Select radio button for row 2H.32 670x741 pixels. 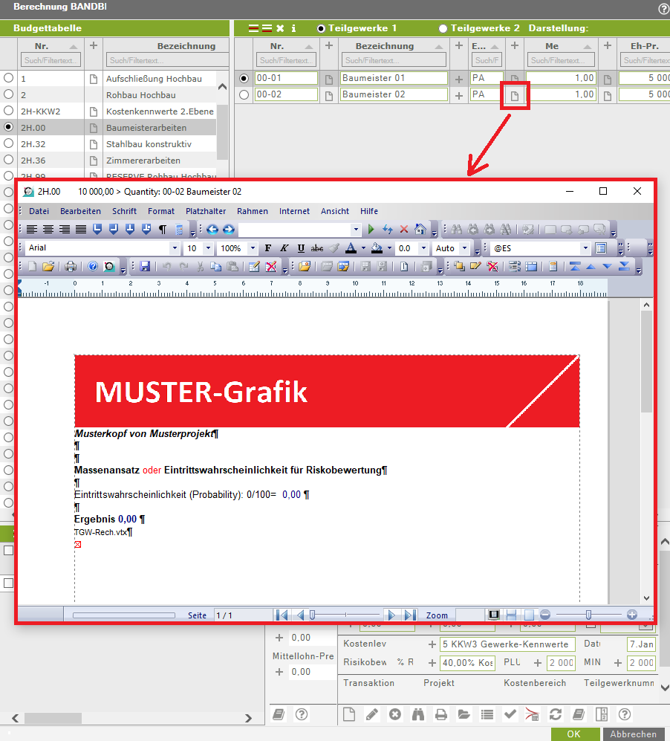[8, 143]
